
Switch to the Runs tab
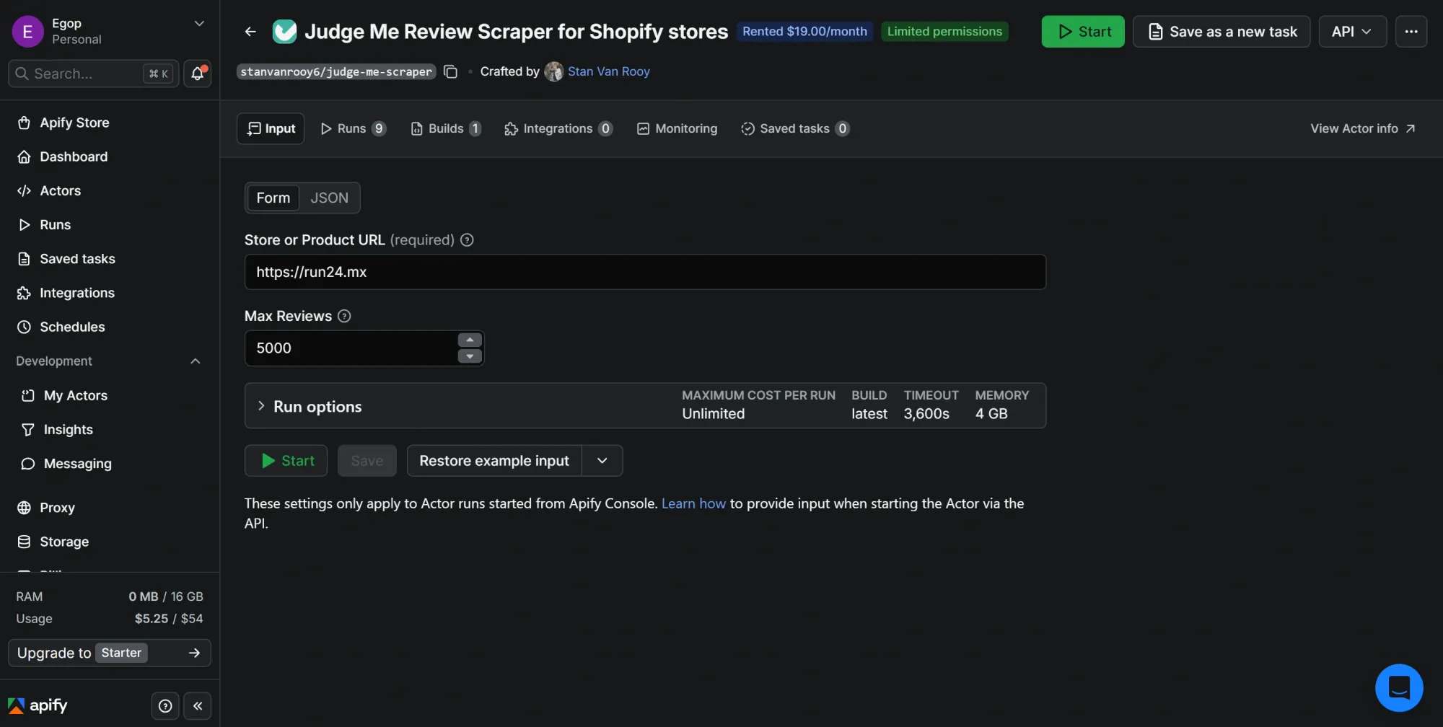point(353,128)
